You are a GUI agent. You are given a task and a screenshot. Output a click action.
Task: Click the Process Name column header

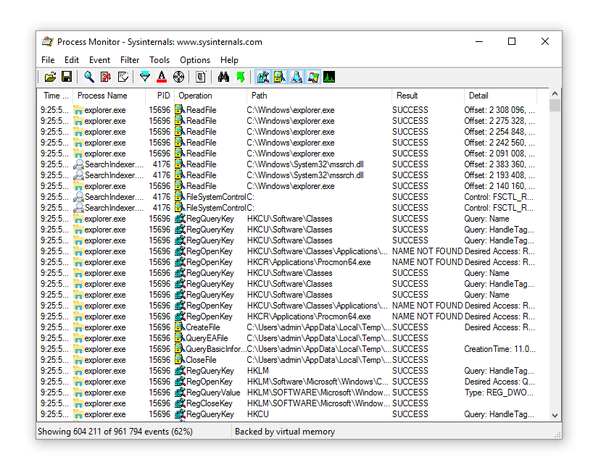click(x=102, y=96)
